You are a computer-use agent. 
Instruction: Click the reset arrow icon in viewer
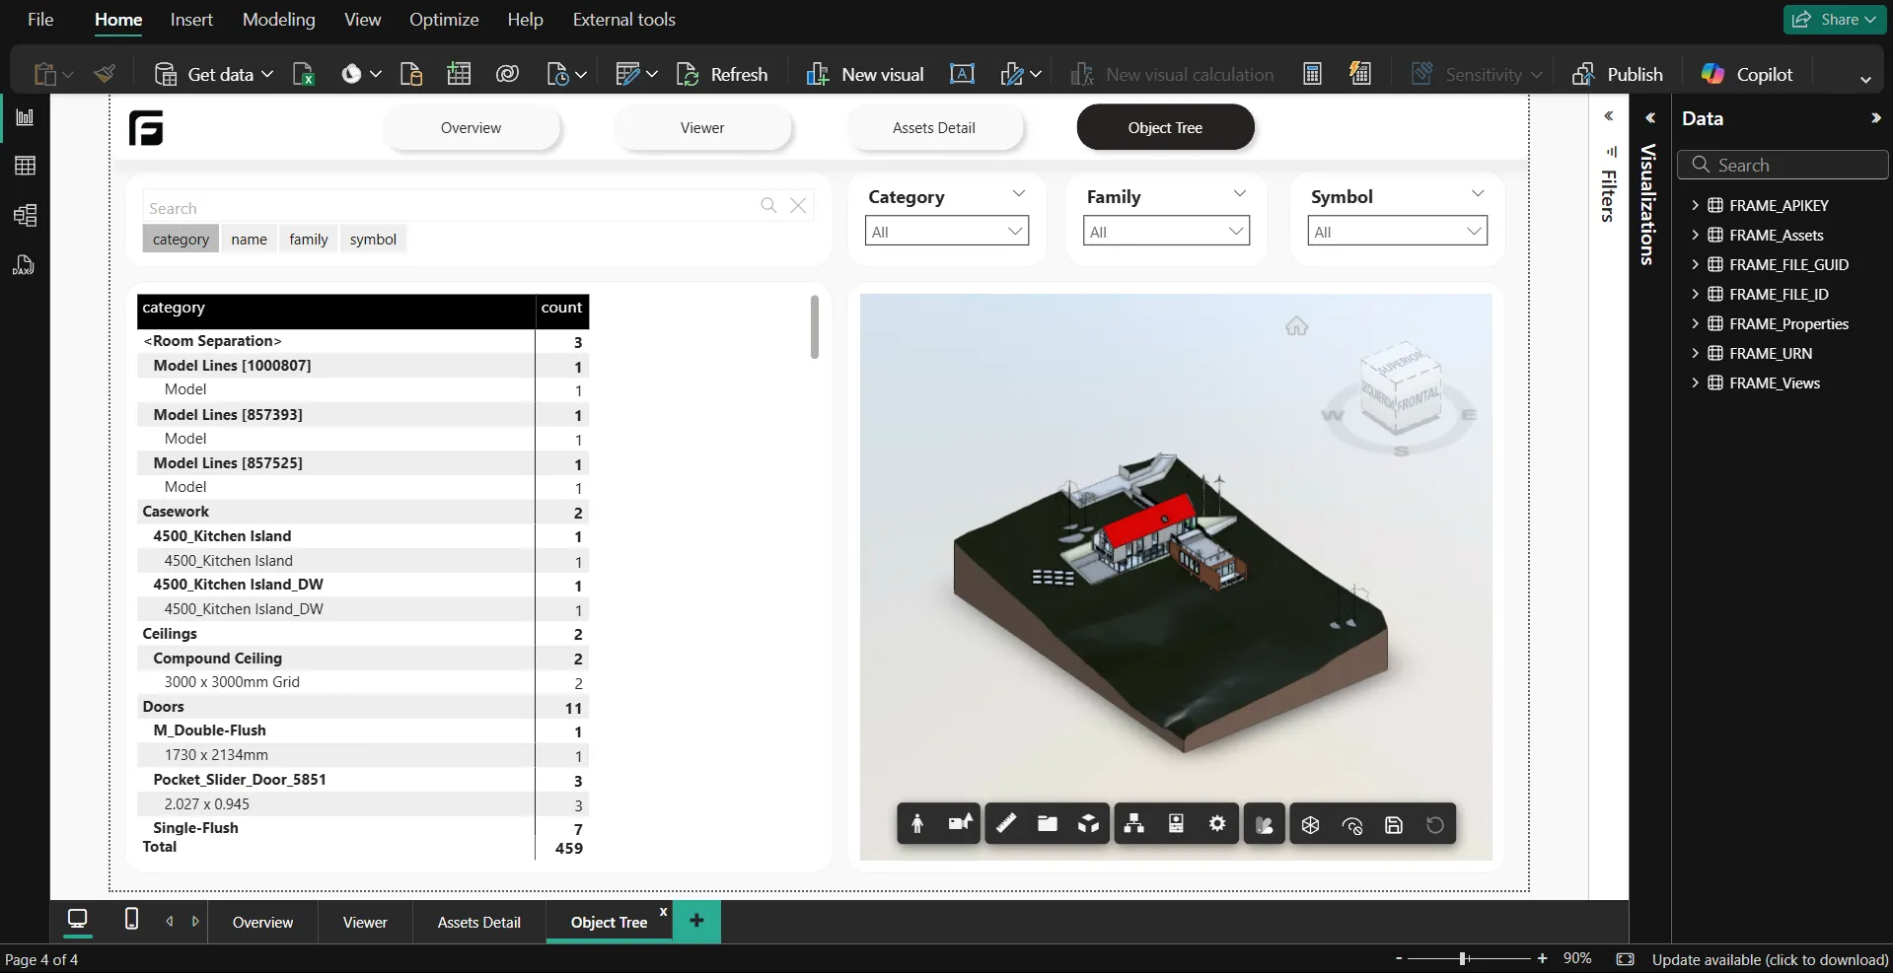[1435, 824]
